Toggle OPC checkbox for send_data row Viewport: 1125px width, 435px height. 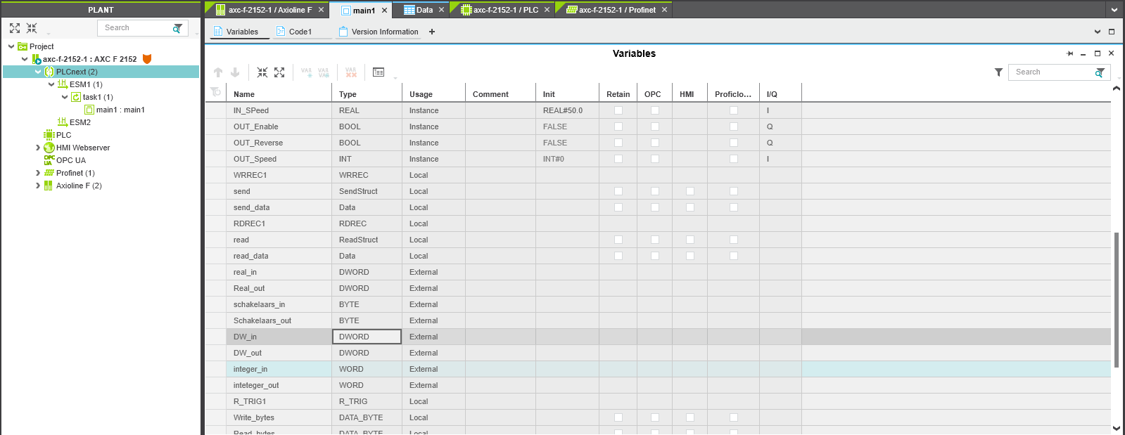click(x=655, y=207)
